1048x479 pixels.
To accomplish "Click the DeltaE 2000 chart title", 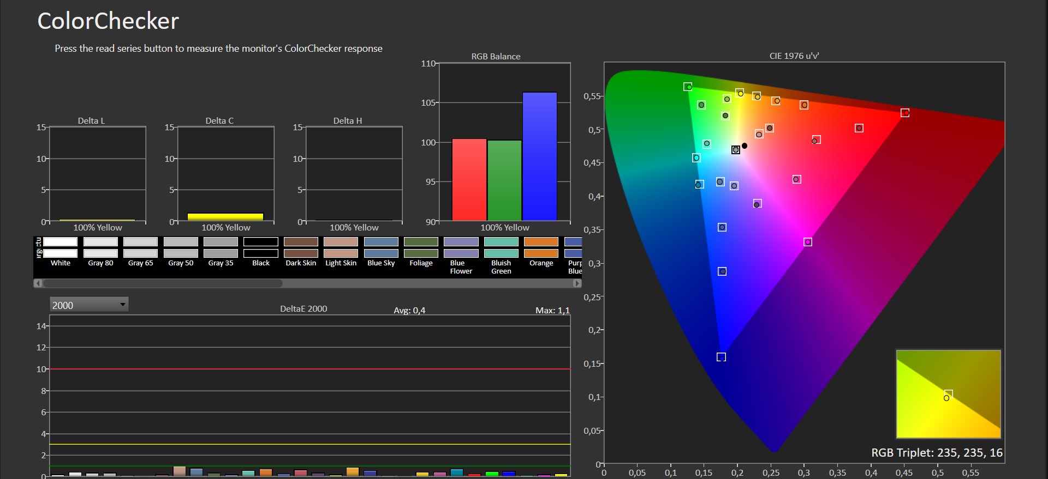I will point(303,308).
